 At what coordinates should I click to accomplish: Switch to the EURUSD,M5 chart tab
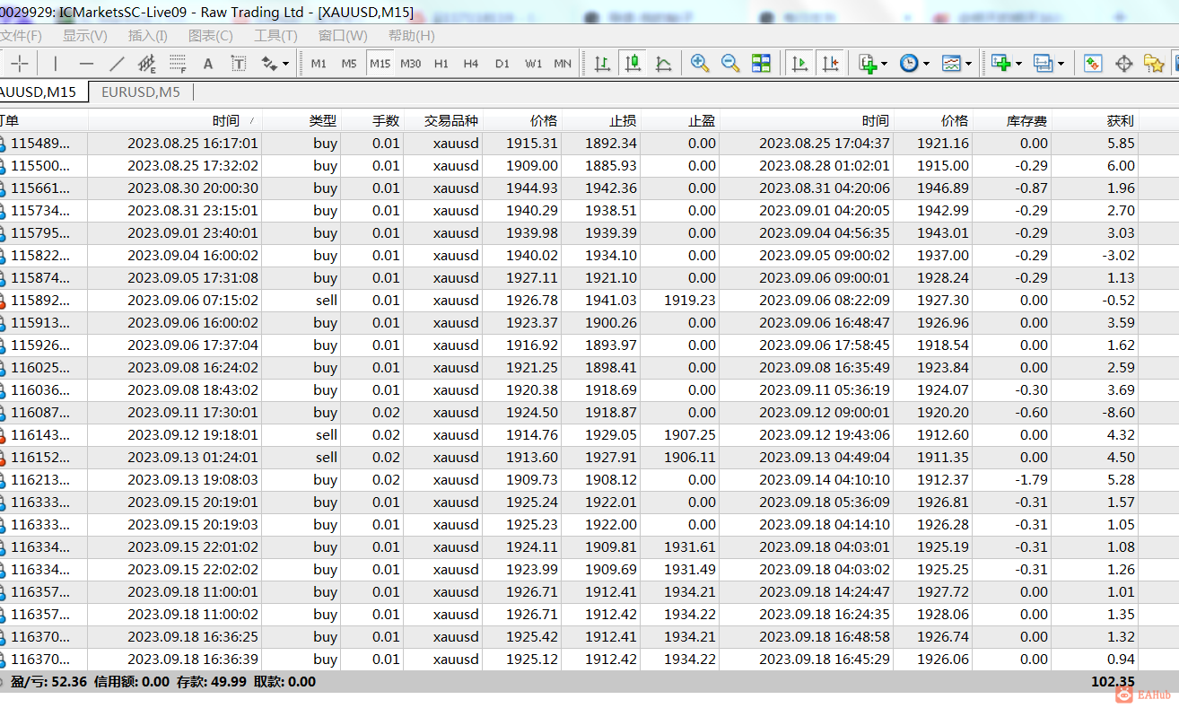click(141, 92)
